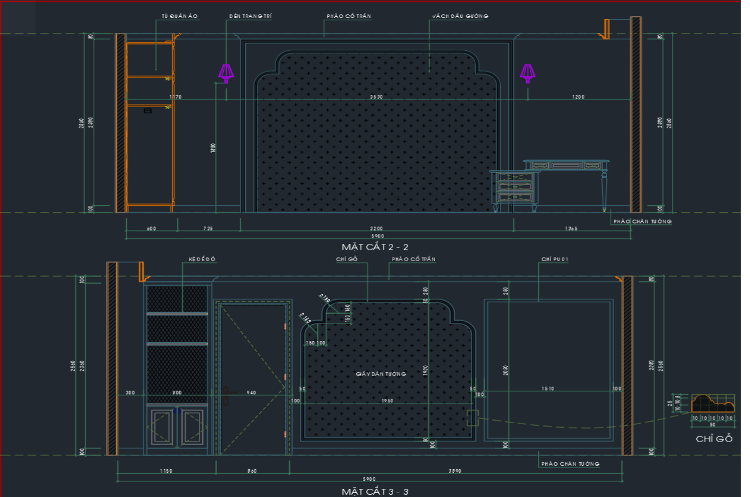Image resolution: width=750 pixels, height=497 pixels.
Task: Select the KỆ ĐỂ ĐỒ annotation text
Action: coord(202,259)
